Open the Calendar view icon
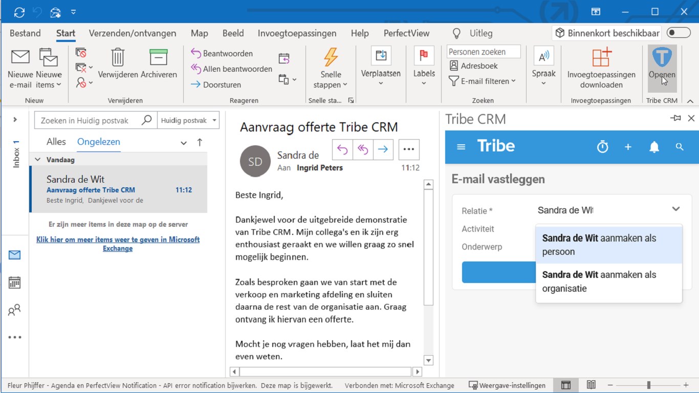 click(15, 282)
